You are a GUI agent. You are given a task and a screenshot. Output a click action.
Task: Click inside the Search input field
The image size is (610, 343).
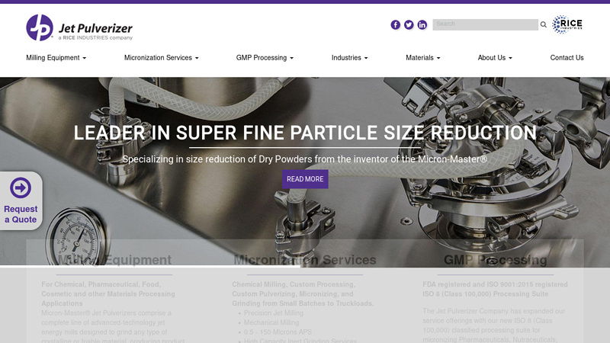(485, 24)
